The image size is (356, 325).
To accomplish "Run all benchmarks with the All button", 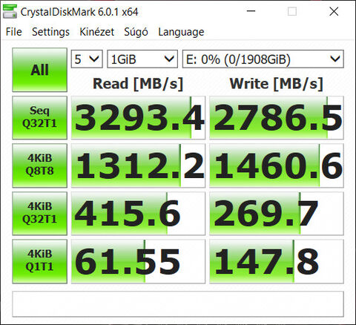I will click(39, 70).
